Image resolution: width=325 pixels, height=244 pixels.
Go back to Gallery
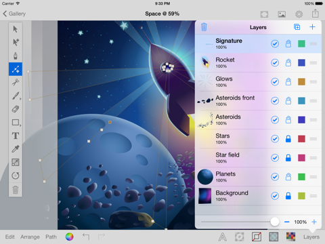point(14,14)
